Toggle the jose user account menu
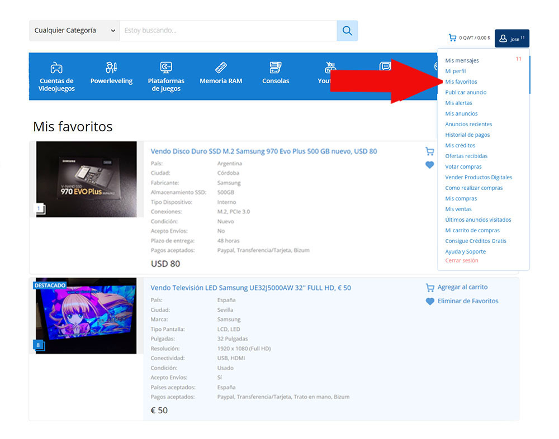This screenshot has height=439, width=559. [511, 39]
